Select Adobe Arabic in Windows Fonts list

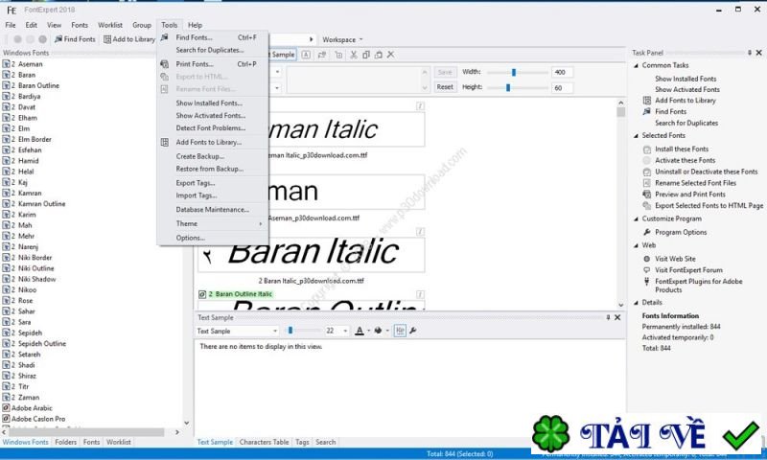point(32,408)
